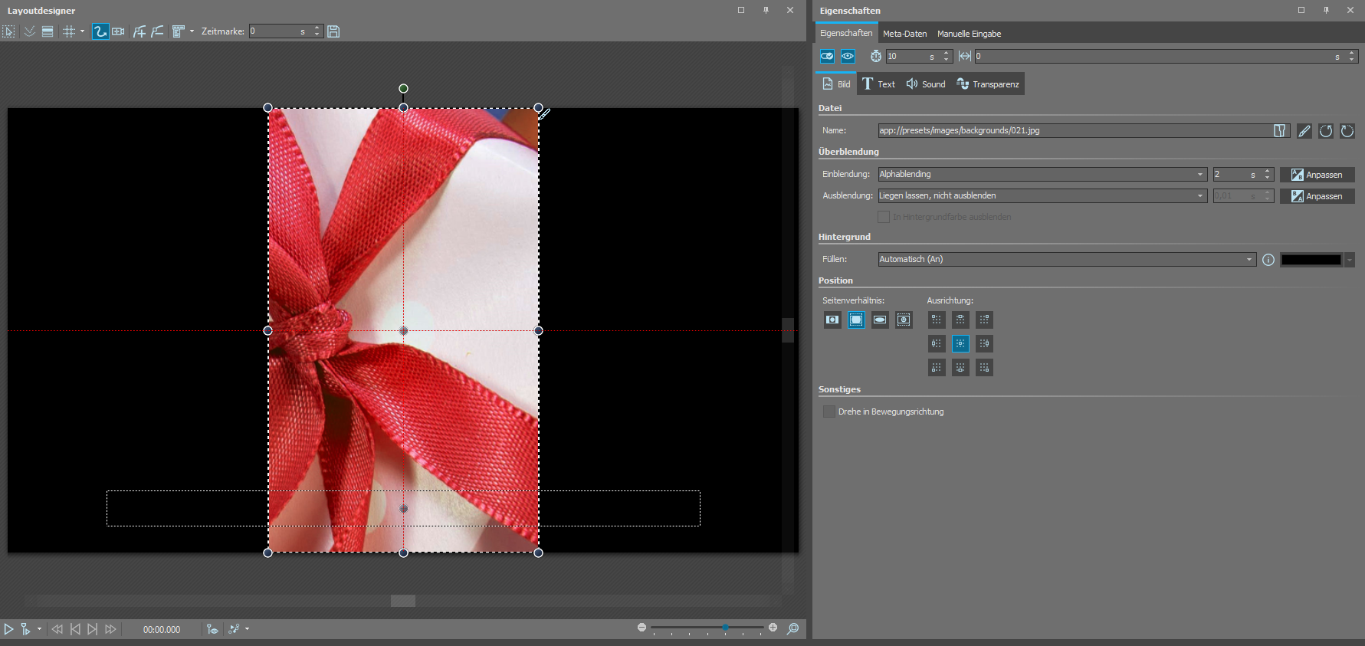Toggle the active-state button left of eye icon
Viewport: 1365px width, 646px height.
(827, 56)
